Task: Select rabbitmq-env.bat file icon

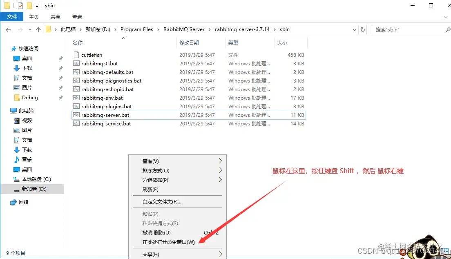Action: (76, 98)
